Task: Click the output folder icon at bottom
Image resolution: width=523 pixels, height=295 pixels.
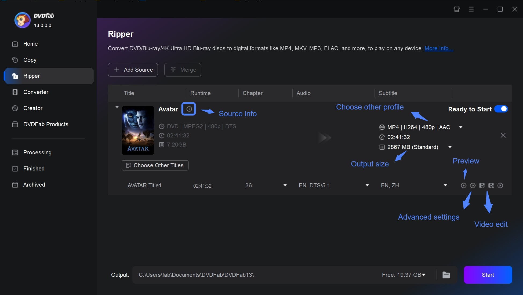Action: [x=446, y=274]
